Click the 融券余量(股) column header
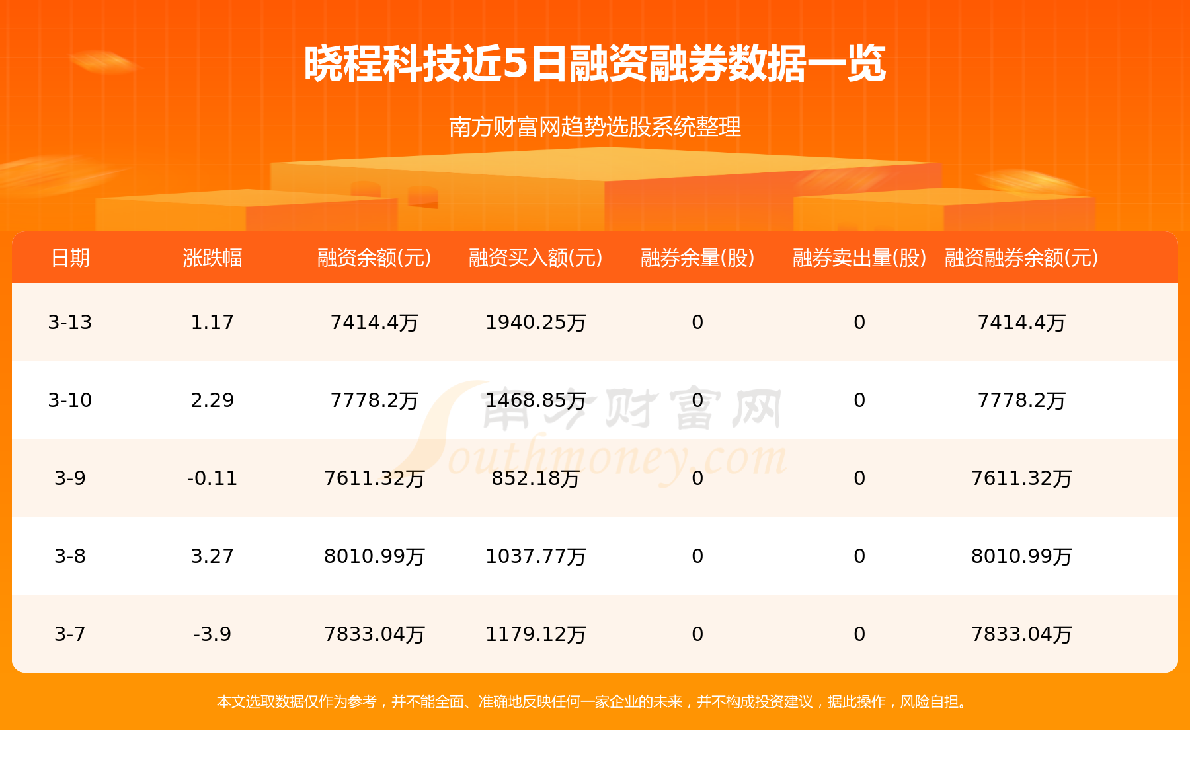The width and height of the screenshot is (1190, 760). click(697, 258)
